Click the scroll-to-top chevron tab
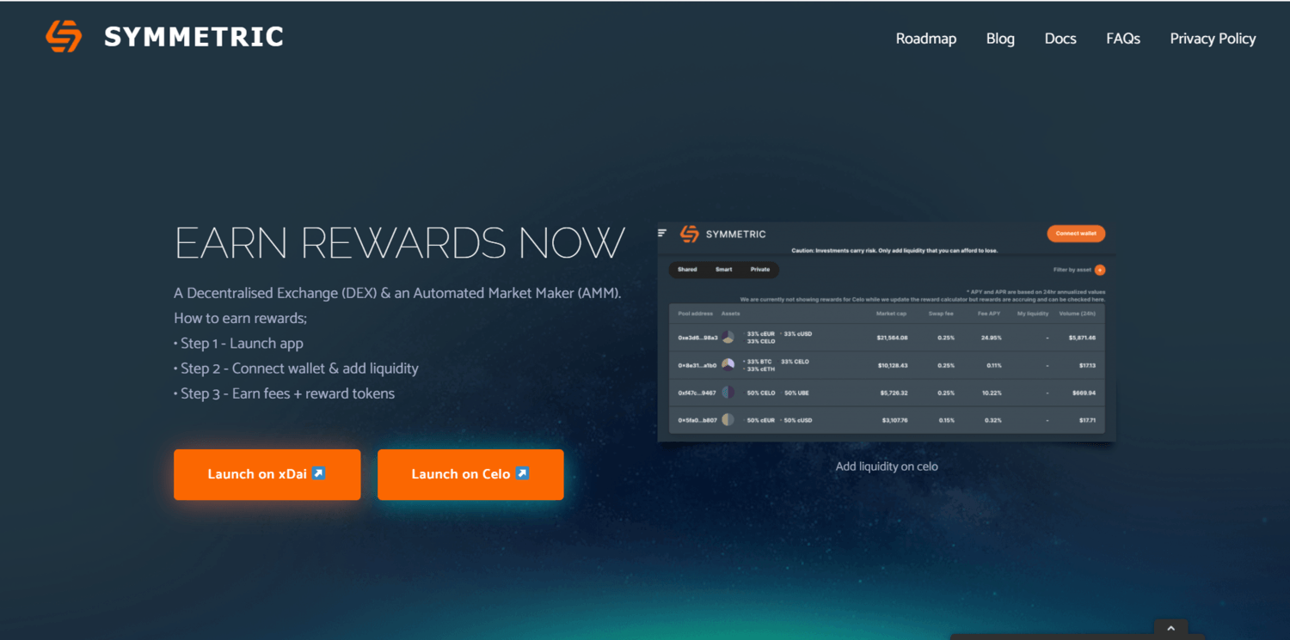Screen dimensions: 1290x640 [1170, 630]
